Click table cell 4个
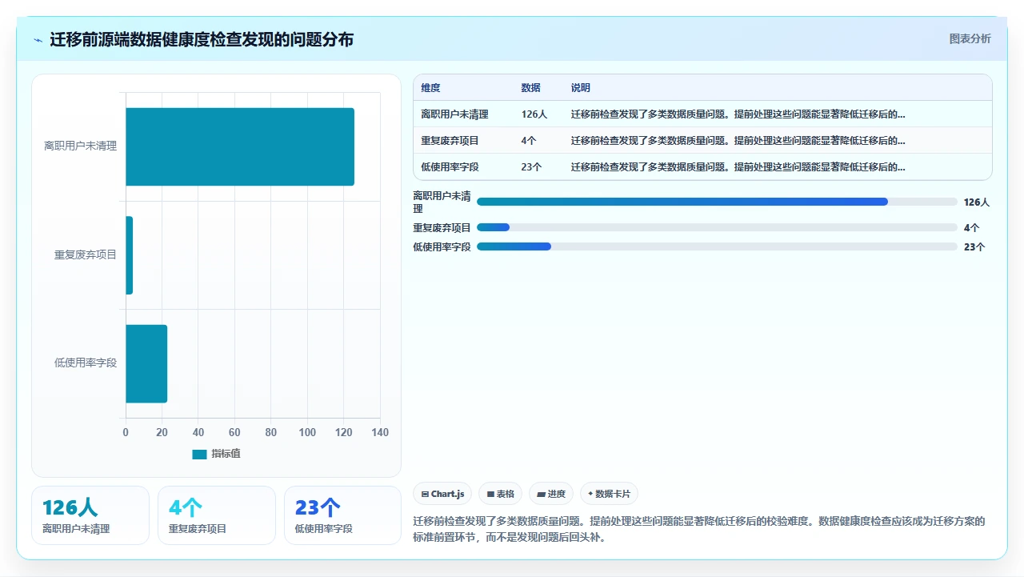 click(528, 141)
